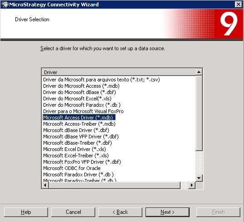Pick Microsoft dBase VFP Driver (*.dbf)
Image resolution: width=244 pixels, height=222 pixels.
click(x=81, y=137)
